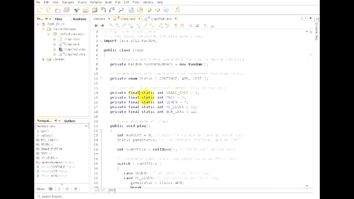This screenshot has width=354, height=199.
Task: Open the Dynamic Help side panel
Action: (x=317, y=29)
